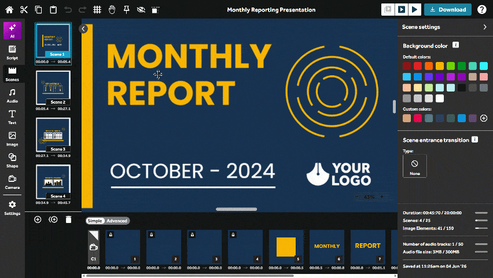Toggle lock on timeline element 3
Screen dimensions: 493x278
coord(192,235)
